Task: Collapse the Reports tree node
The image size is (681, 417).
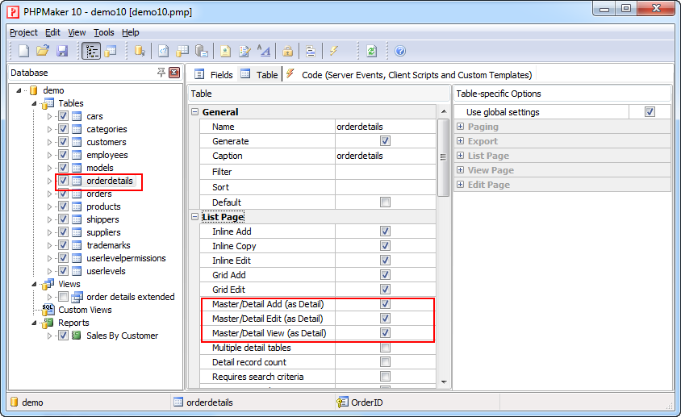Action: tap(34, 323)
